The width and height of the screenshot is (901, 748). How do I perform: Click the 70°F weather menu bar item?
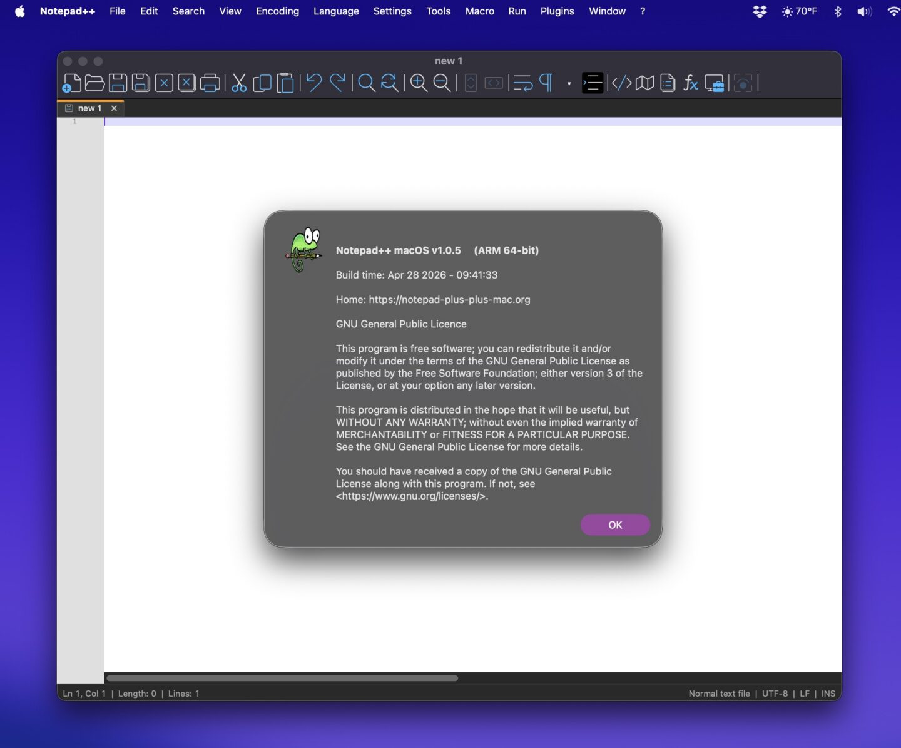click(800, 11)
